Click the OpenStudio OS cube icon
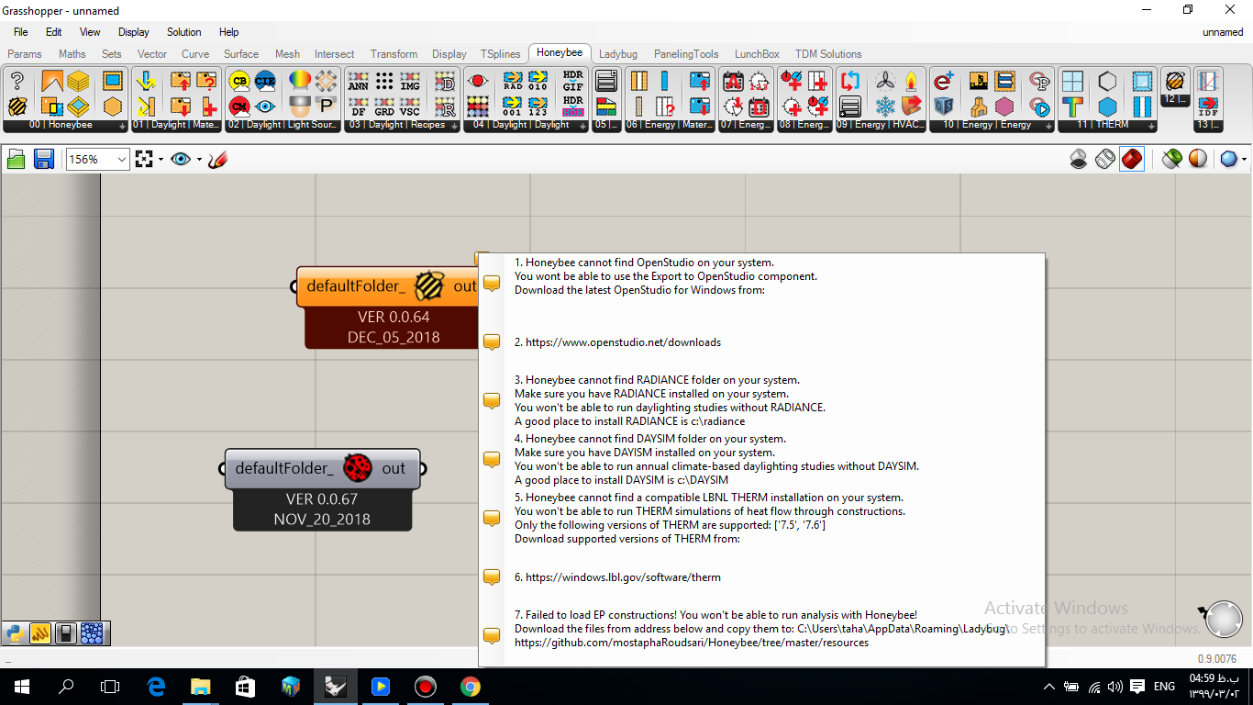This screenshot has width=1253, height=705. [x=944, y=106]
